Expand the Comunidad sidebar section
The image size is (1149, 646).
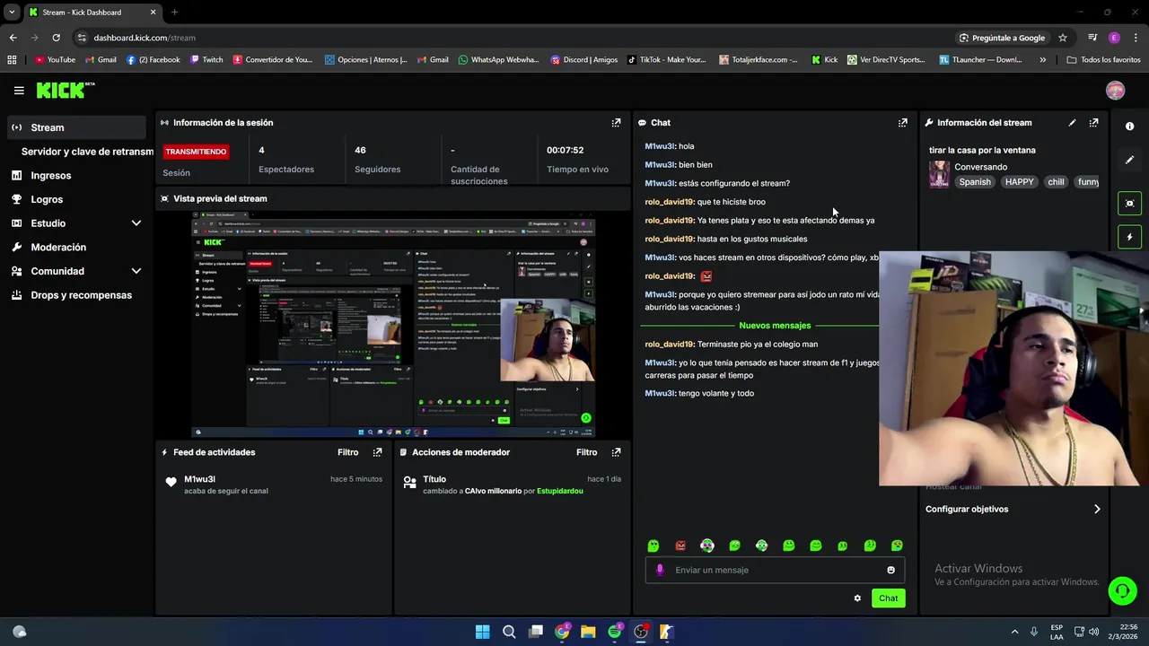click(136, 271)
